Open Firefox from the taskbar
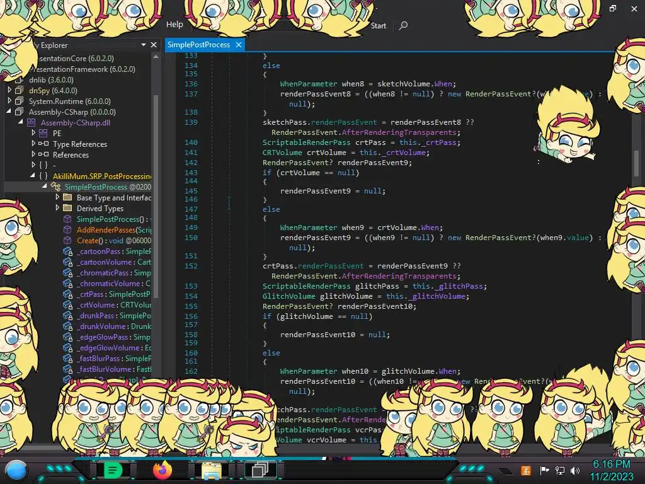This screenshot has height=484, width=645. (163, 470)
